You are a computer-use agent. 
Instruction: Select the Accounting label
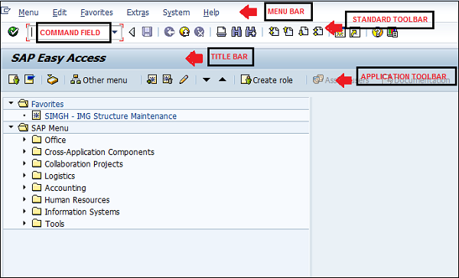(x=65, y=188)
